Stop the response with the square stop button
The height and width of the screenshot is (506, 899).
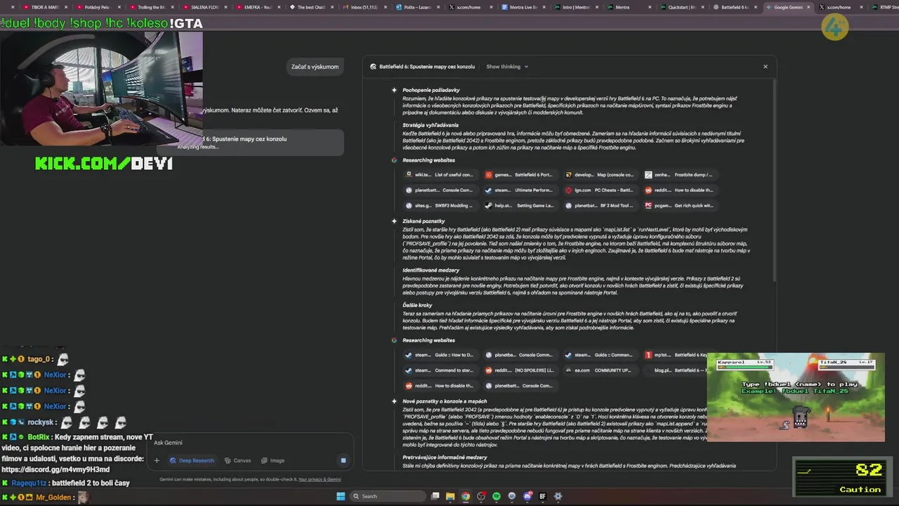pos(343,460)
